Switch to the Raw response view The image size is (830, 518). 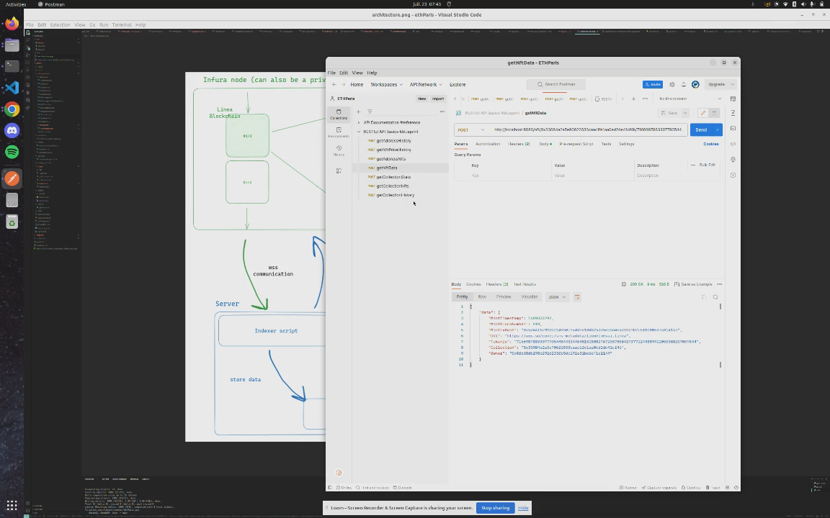pyautogui.click(x=482, y=297)
